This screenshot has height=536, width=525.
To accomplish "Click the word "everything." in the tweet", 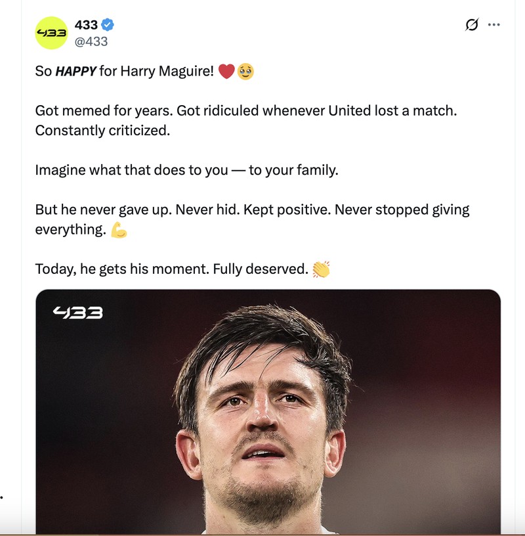I will tap(70, 230).
